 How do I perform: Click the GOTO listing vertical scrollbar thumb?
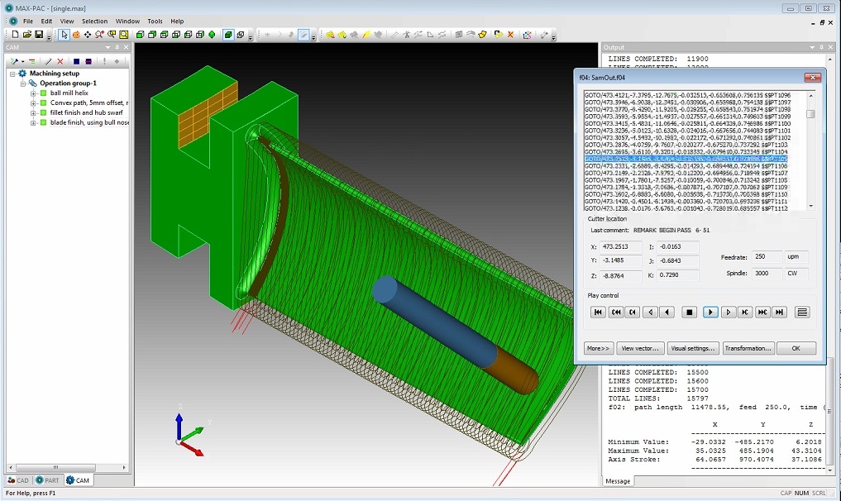click(810, 114)
